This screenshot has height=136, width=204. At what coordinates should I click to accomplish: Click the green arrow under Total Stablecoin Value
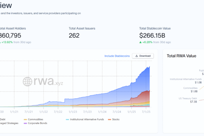[141, 42]
